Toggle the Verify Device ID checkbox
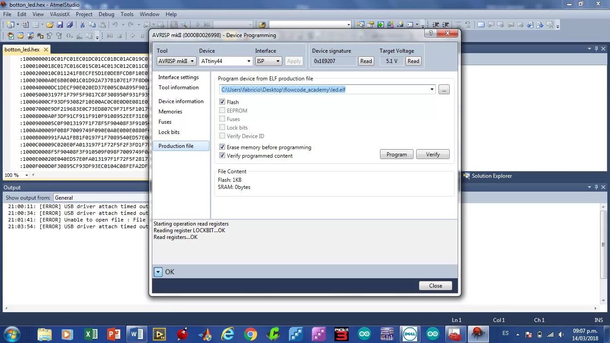Image resolution: width=610 pixels, height=343 pixels. (222, 136)
